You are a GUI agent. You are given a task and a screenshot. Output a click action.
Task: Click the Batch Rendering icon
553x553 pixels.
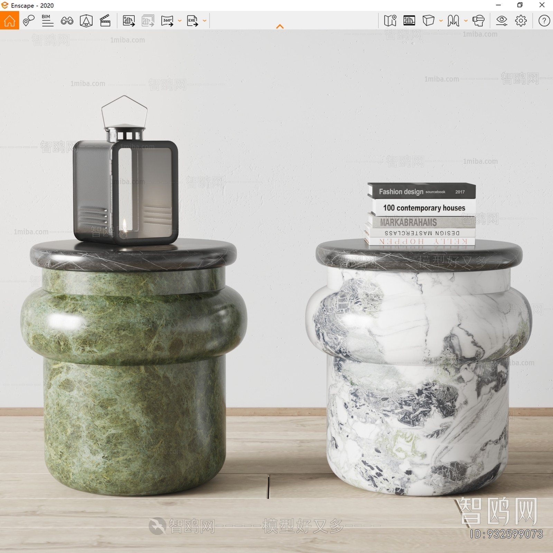tap(148, 21)
